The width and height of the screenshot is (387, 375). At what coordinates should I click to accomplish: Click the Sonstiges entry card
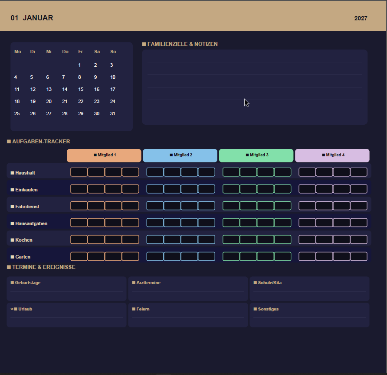pyautogui.click(x=309, y=315)
